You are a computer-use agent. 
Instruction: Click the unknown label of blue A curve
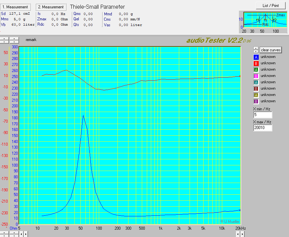(x=268, y=57)
